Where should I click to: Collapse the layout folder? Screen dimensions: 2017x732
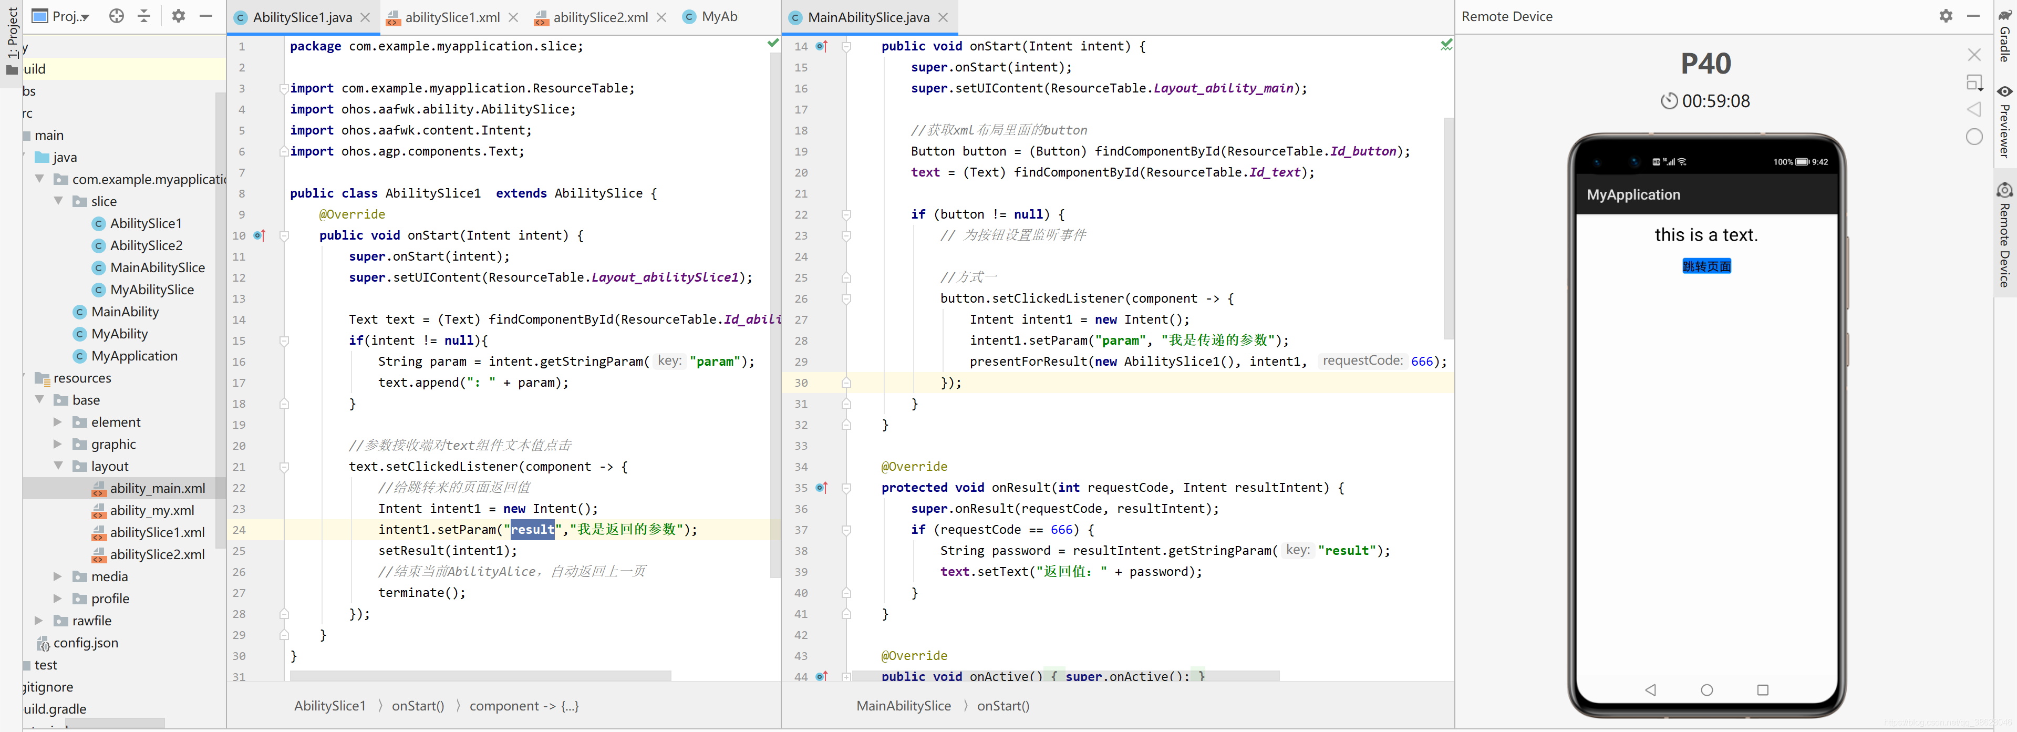coord(58,466)
